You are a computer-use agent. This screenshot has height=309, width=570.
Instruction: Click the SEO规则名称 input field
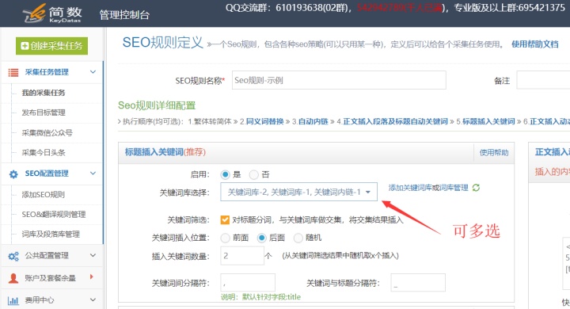(339, 80)
